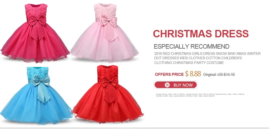Click the struck-through Original US $14.10 price
The width and height of the screenshot is (270, 131).
pyautogui.click(x=219, y=75)
